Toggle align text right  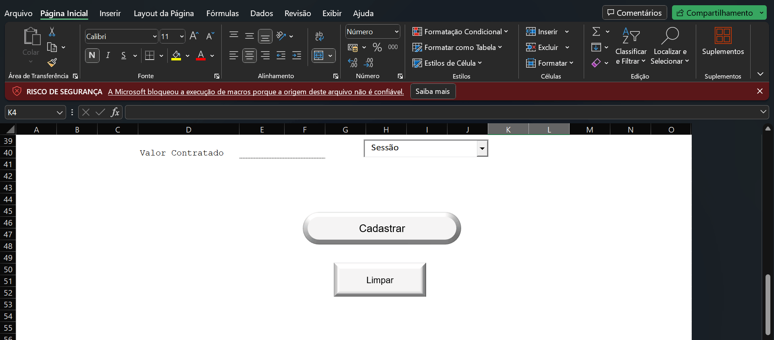coord(265,55)
